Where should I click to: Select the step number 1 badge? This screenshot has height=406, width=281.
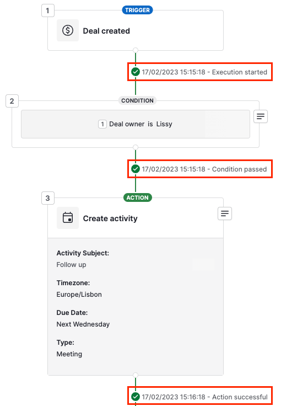(x=48, y=10)
